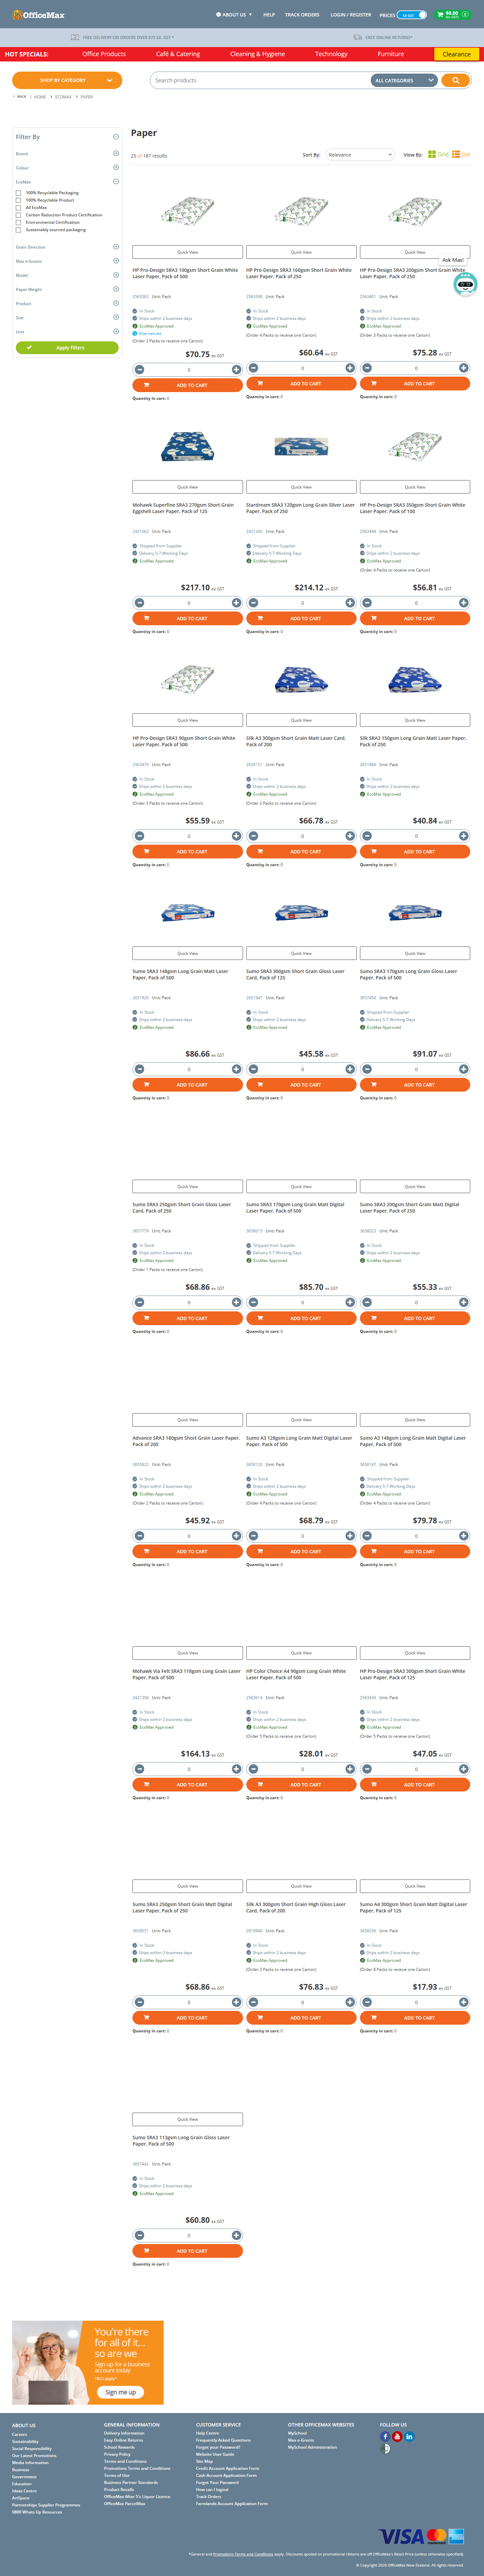Expand the Paper Weight filter

pyautogui.click(x=116, y=289)
